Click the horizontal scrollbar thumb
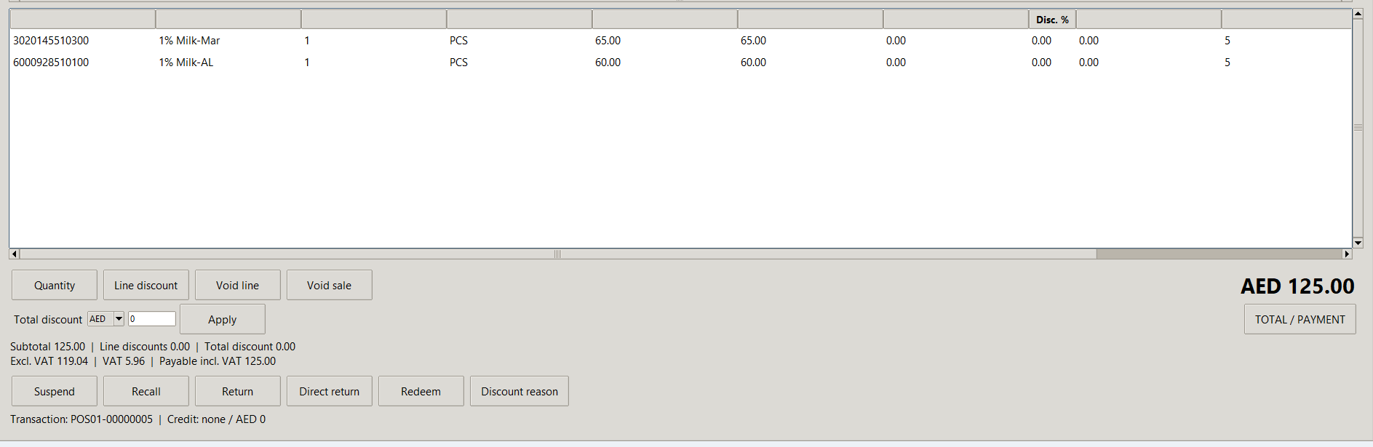Screen dimensions: 1373x447 pyautogui.click(x=558, y=254)
